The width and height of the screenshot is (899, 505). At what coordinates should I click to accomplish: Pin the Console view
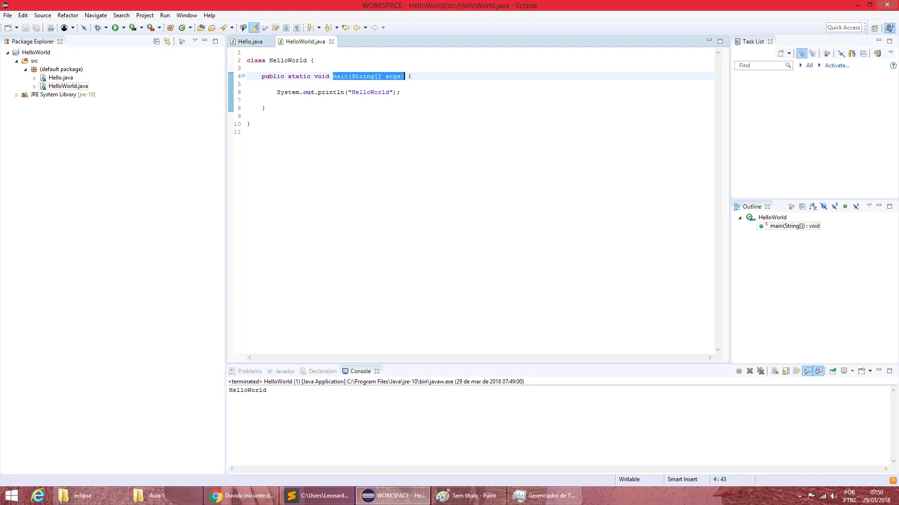coord(833,371)
